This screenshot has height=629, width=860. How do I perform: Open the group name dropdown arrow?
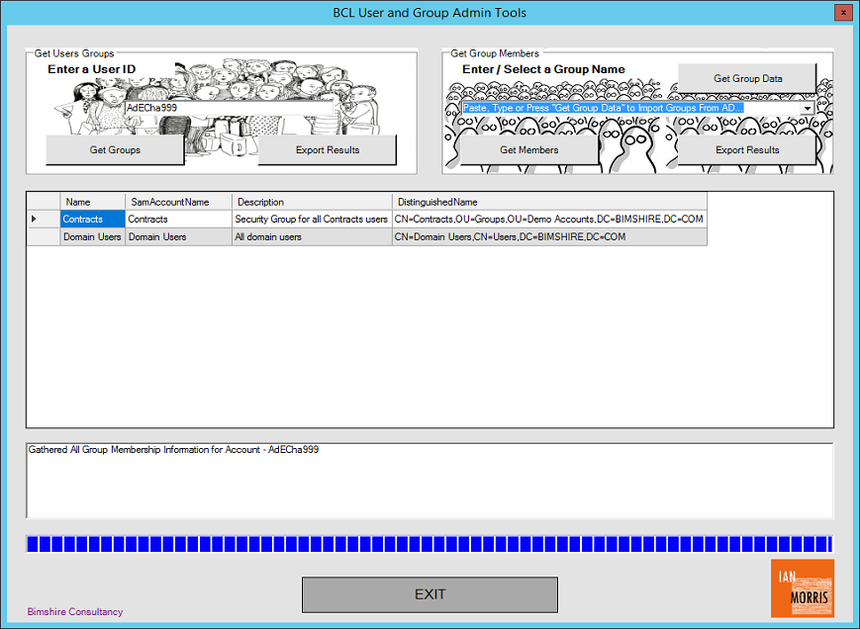[807, 108]
